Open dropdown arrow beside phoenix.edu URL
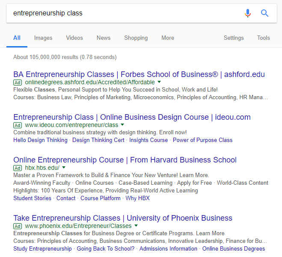This screenshot has height=257, width=282. (136, 225)
